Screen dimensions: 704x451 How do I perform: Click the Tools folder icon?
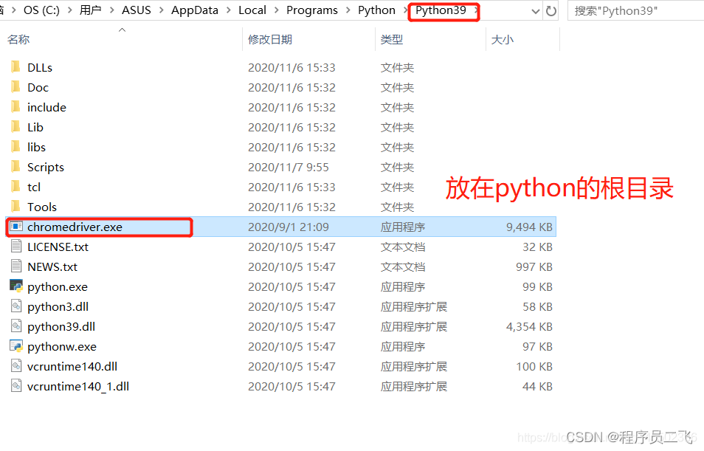click(15, 206)
